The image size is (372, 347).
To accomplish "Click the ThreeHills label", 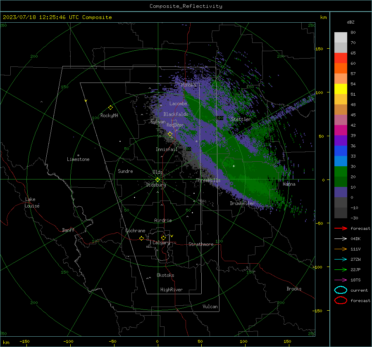I will 208,180.
